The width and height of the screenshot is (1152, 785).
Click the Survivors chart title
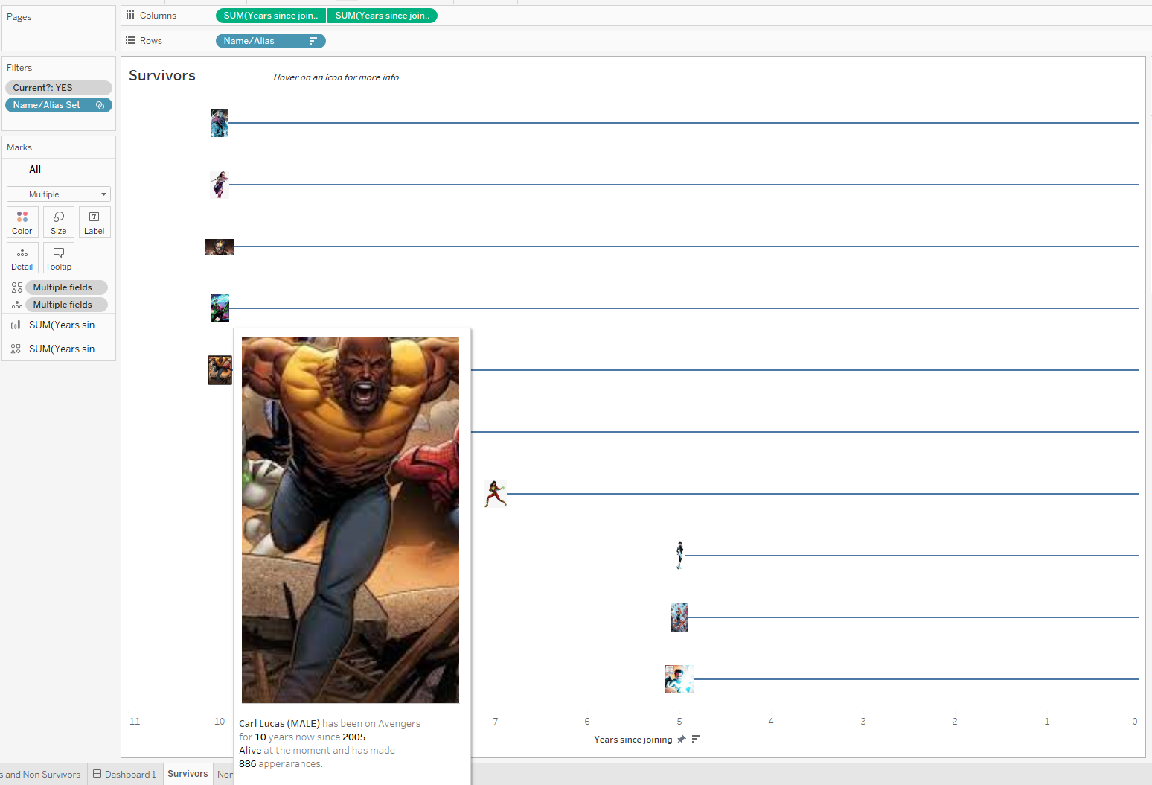[x=162, y=75]
